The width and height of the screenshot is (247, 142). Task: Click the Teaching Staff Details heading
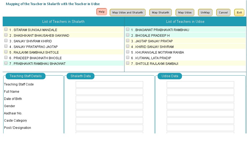(25, 76)
